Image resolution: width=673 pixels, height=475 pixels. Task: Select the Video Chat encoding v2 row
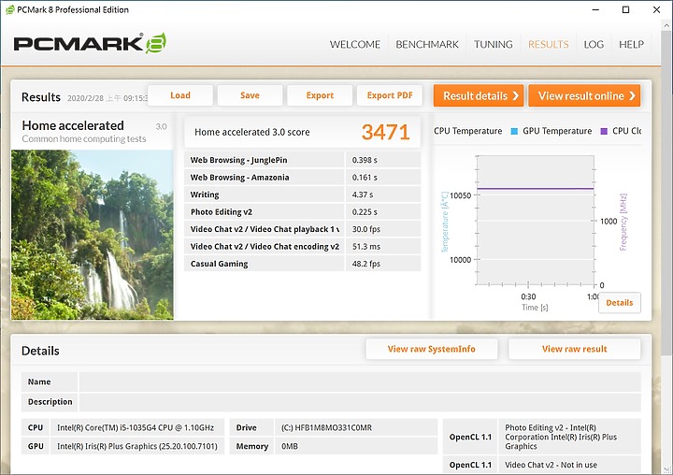pyautogui.click(x=303, y=247)
